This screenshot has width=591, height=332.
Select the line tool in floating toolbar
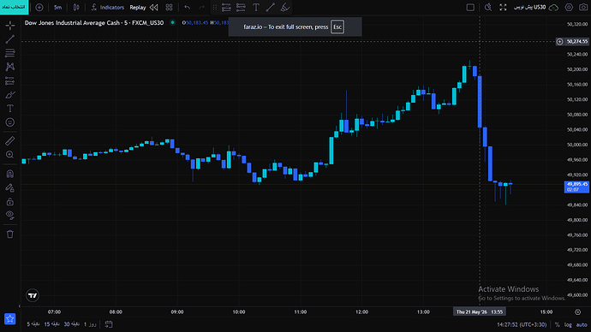(x=271, y=7)
